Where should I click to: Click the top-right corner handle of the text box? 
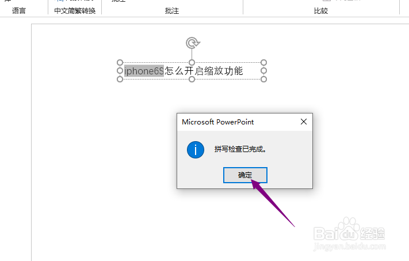click(263, 62)
